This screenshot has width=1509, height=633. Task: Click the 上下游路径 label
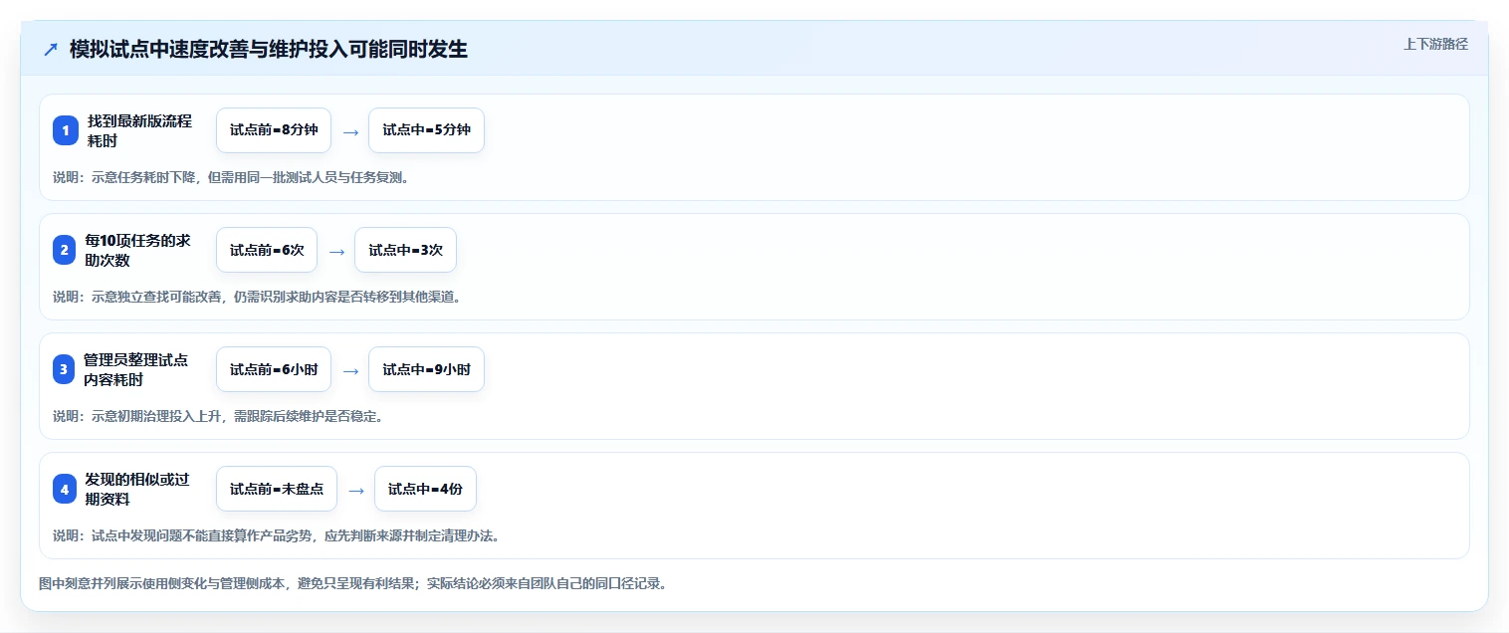(x=1435, y=44)
